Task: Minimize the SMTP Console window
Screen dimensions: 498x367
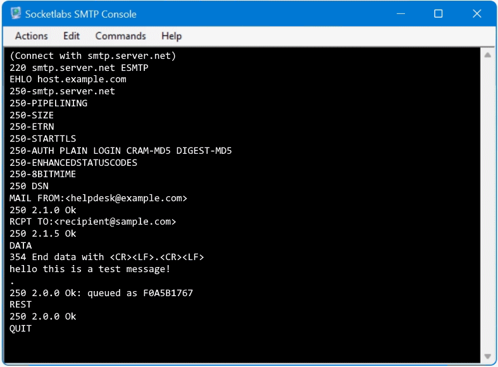Action: tap(401, 14)
